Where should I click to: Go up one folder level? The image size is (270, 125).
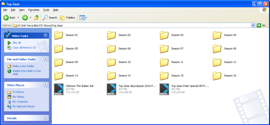[x=36, y=18]
